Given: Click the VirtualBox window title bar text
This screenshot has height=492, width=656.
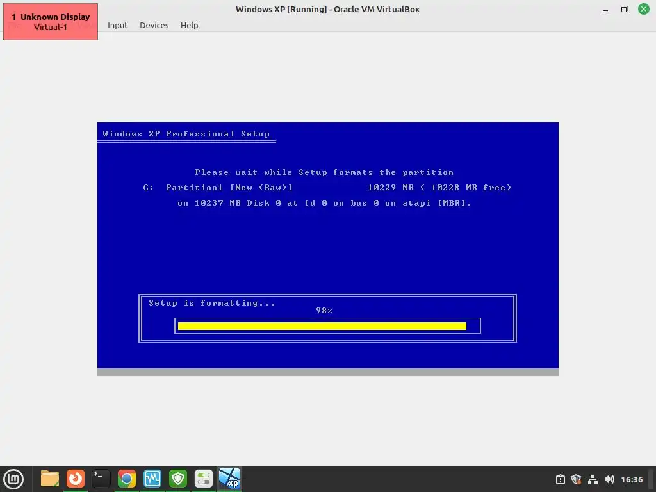Looking at the screenshot, I should pyautogui.click(x=327, y=9).
